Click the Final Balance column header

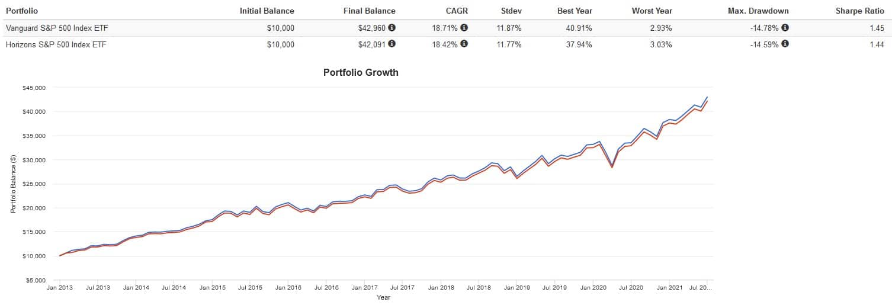(x=369, y=11)
